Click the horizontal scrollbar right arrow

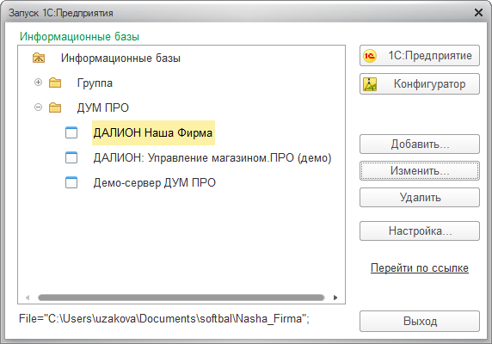[335, 298]
